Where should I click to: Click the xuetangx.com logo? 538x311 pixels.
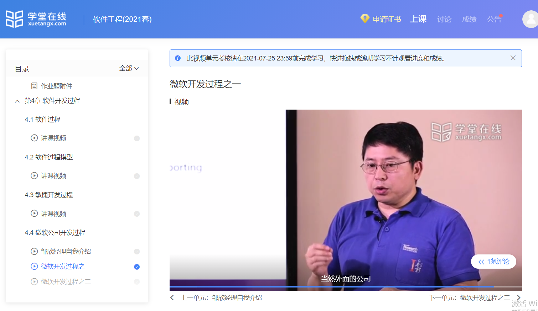coord(36,19)
